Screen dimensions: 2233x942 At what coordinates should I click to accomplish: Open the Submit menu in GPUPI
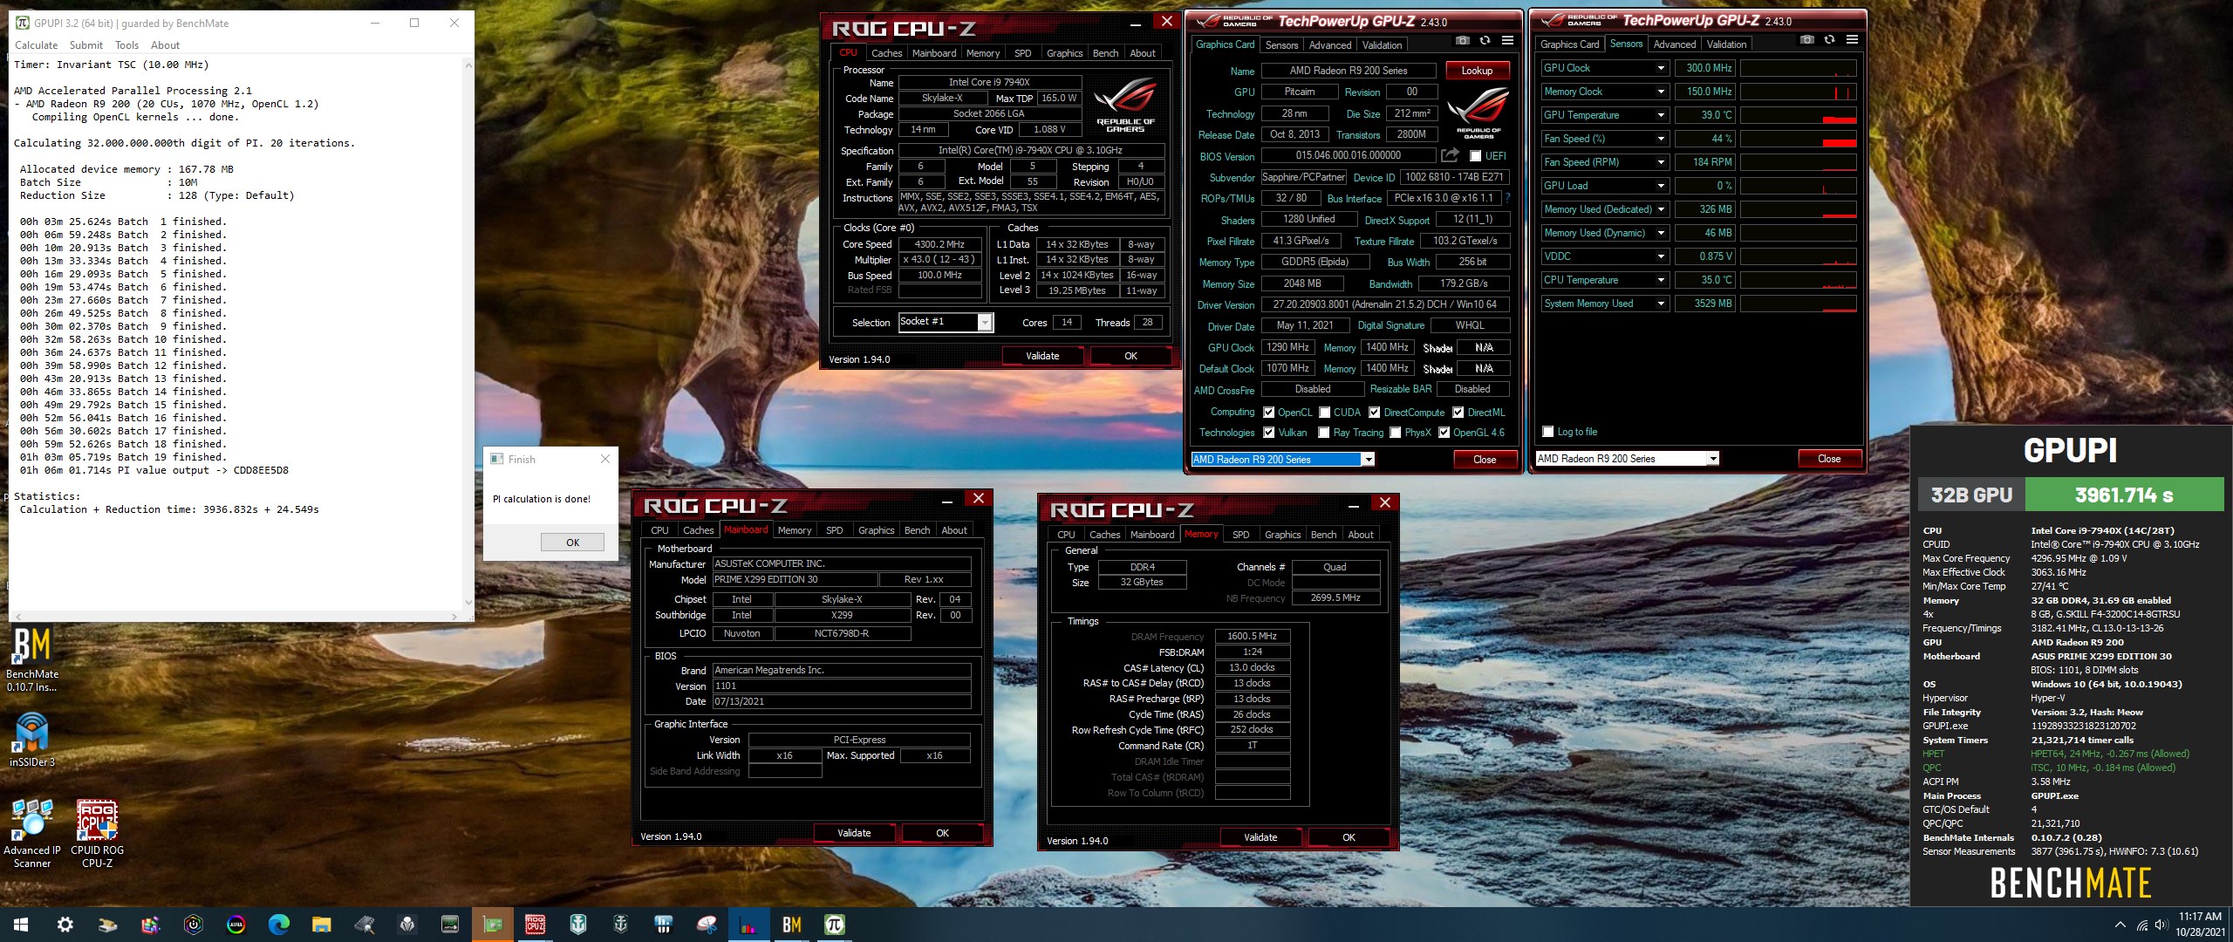pyautogui.click(x=86, y=45)
